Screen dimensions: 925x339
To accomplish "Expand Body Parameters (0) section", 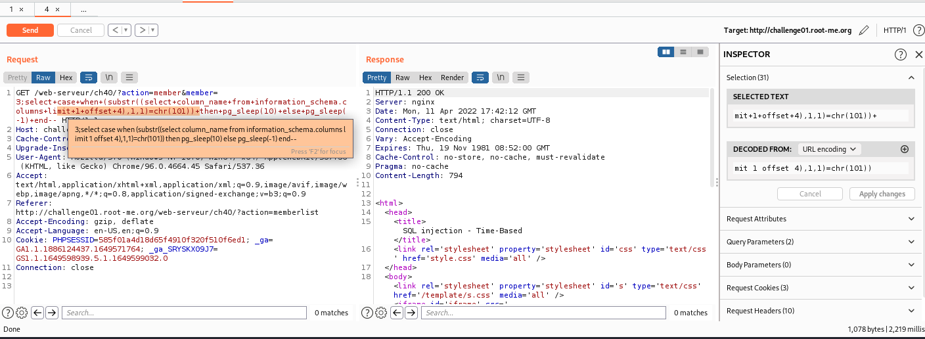I will pyautogui.click(x=822, y=265).
